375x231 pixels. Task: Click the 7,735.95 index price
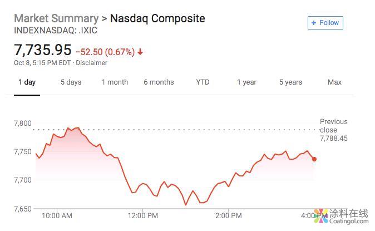click(43, 51)
